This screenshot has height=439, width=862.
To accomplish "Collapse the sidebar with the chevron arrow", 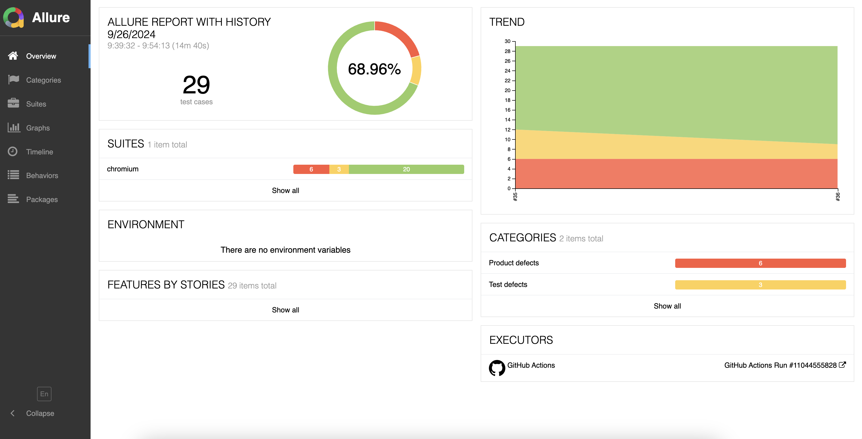I will (x=13, y=413).
